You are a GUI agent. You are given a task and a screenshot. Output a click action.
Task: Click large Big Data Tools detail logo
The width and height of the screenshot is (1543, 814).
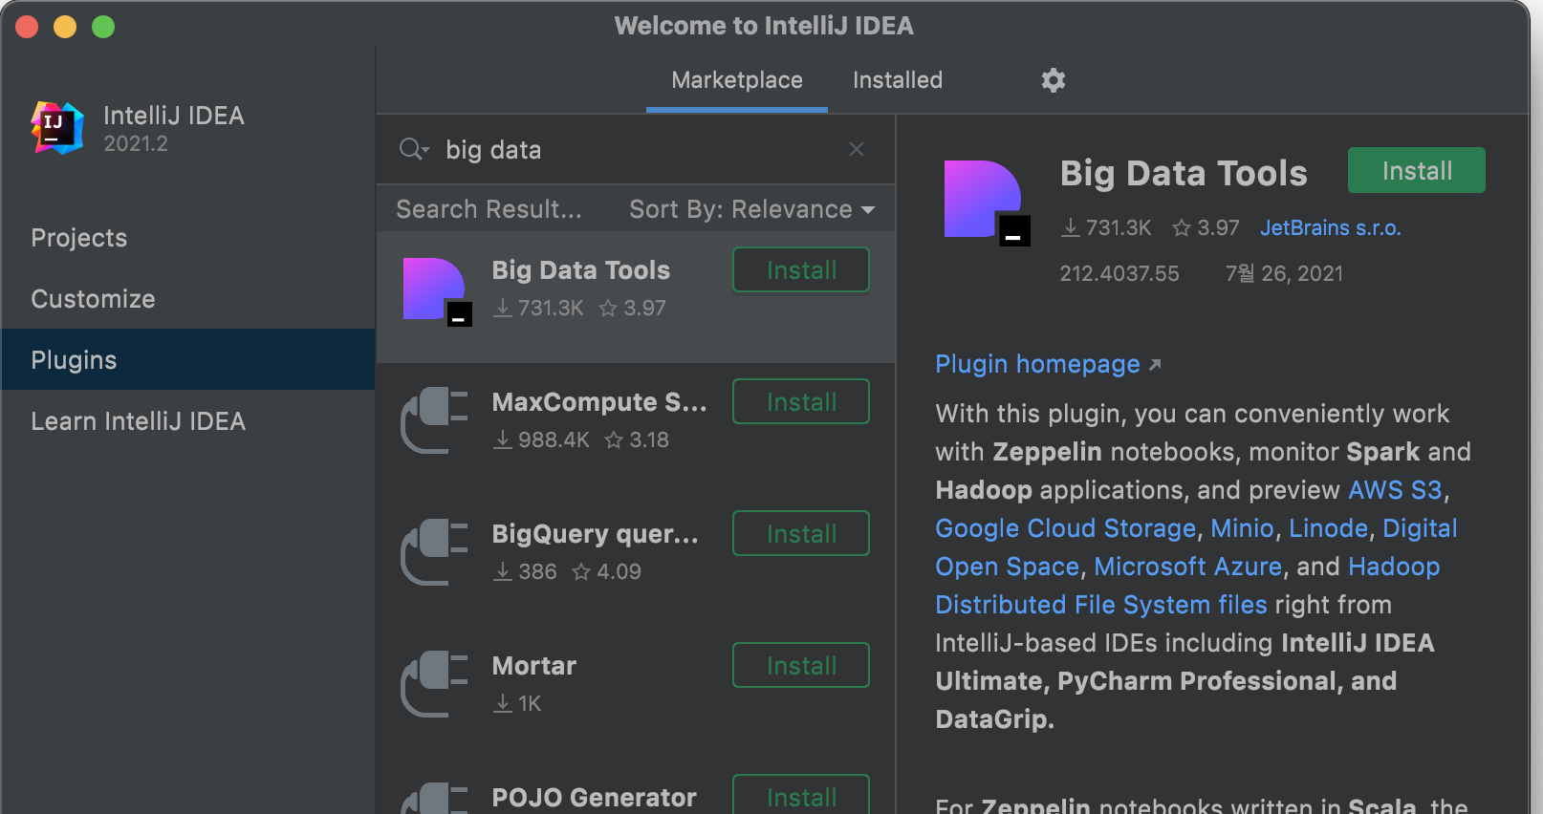coord(987,203)
